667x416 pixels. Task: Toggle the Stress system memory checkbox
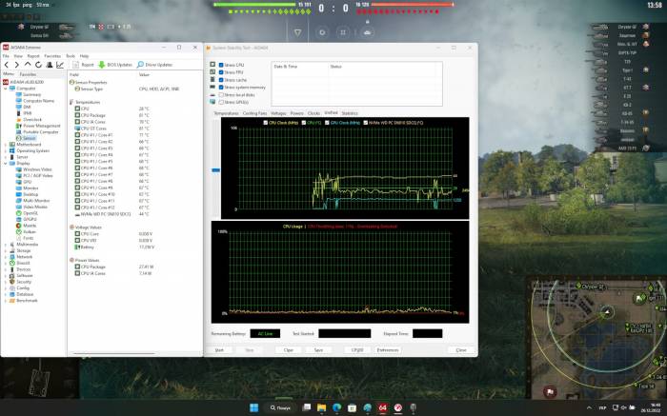click(x=221, y=88)
